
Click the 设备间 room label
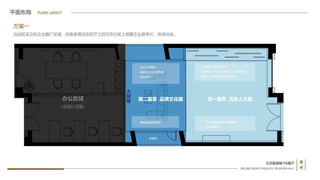153,138
